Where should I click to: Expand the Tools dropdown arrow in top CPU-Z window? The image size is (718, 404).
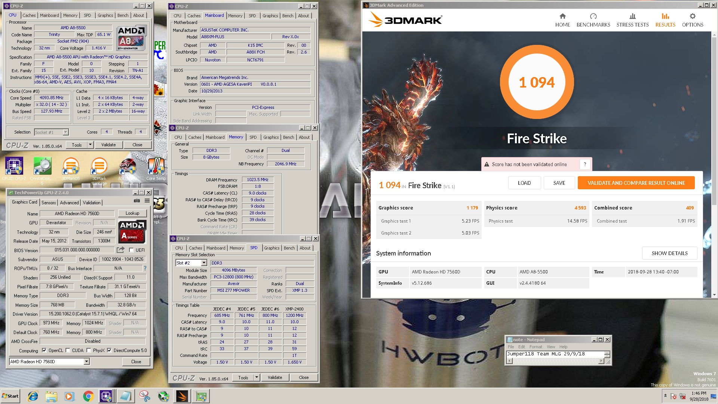90,145
